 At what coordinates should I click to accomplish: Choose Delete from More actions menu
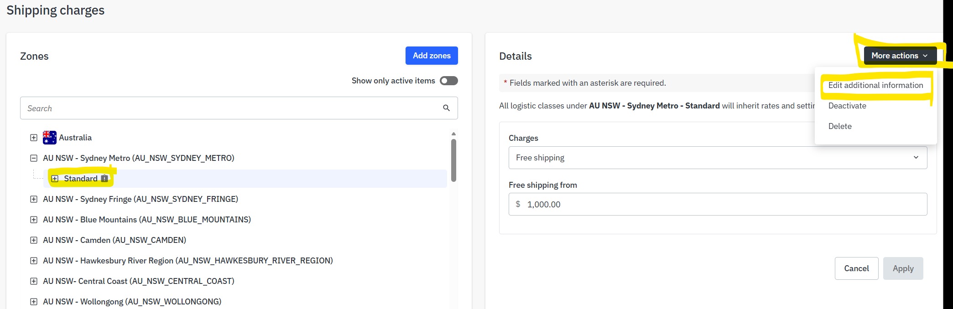[x=840, y=126]
